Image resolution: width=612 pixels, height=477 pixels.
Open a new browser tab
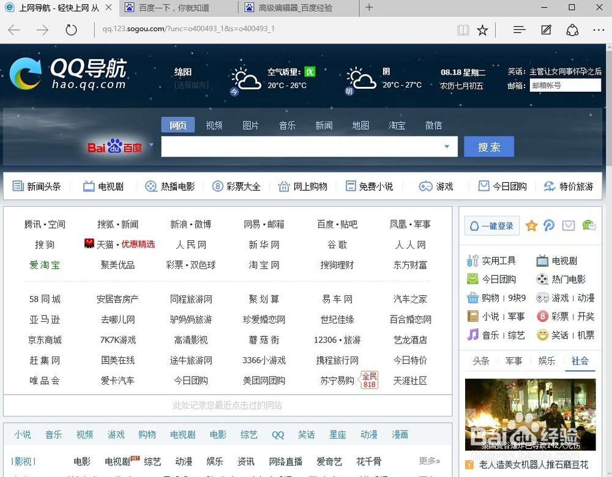[369, 7]
